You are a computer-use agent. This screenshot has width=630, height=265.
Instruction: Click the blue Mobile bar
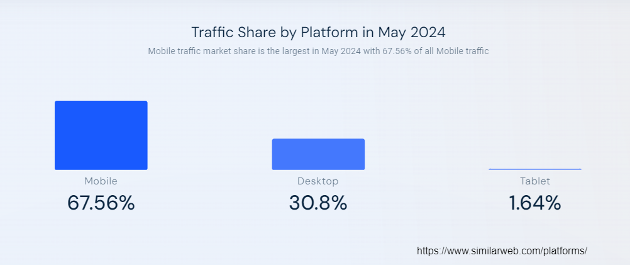101,135
